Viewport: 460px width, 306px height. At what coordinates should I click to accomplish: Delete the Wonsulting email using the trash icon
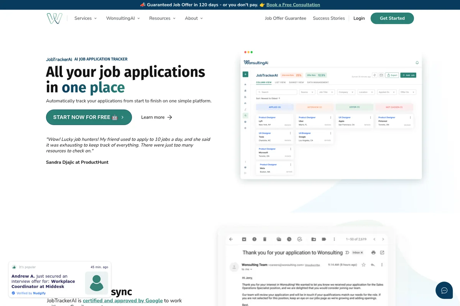pos(264,239)
